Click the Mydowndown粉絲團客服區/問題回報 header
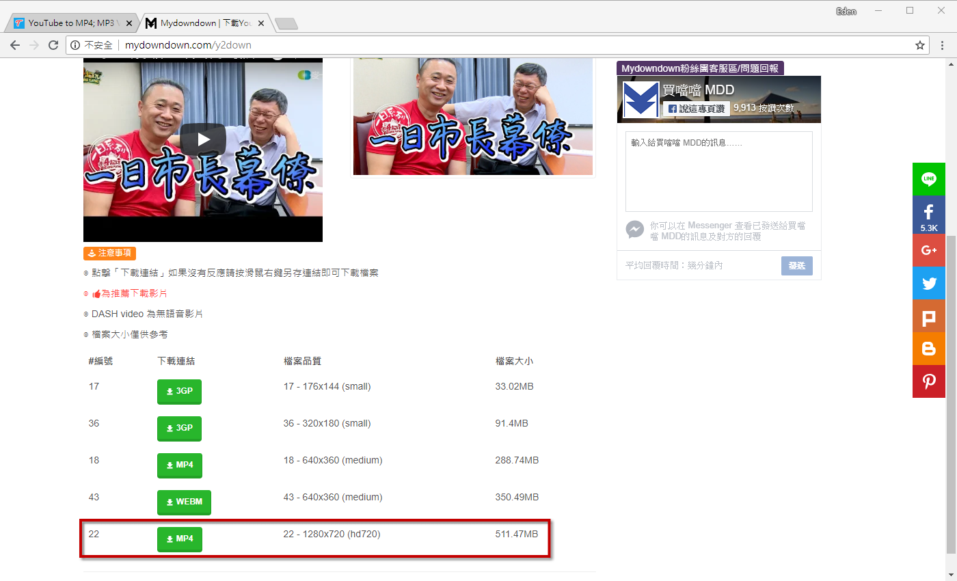Screen dimensions: 957x581 pos(700,68)
